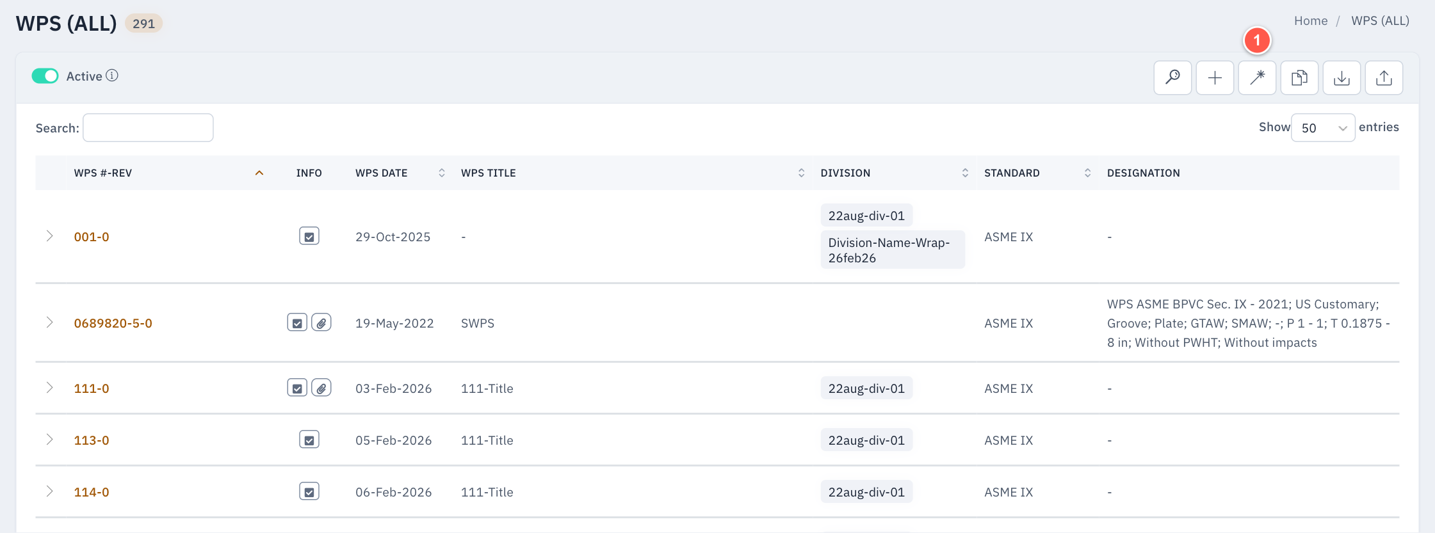Open WPS 001-0 link
This screenshot has height=533, width=1435.
[x=92, y=237]
